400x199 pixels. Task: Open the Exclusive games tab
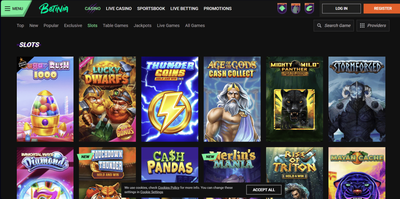coord(73,25)
